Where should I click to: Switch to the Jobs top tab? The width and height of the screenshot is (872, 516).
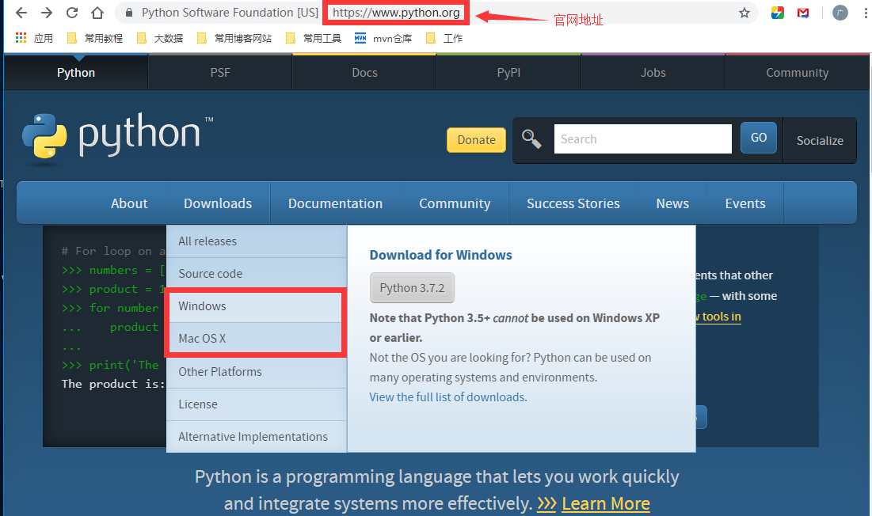[x=653, y=72]
